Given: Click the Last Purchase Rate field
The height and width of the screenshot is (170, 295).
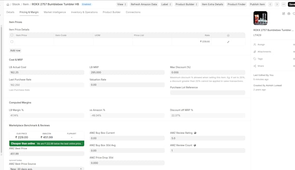Looking at the screenshot, I should 46,85.
